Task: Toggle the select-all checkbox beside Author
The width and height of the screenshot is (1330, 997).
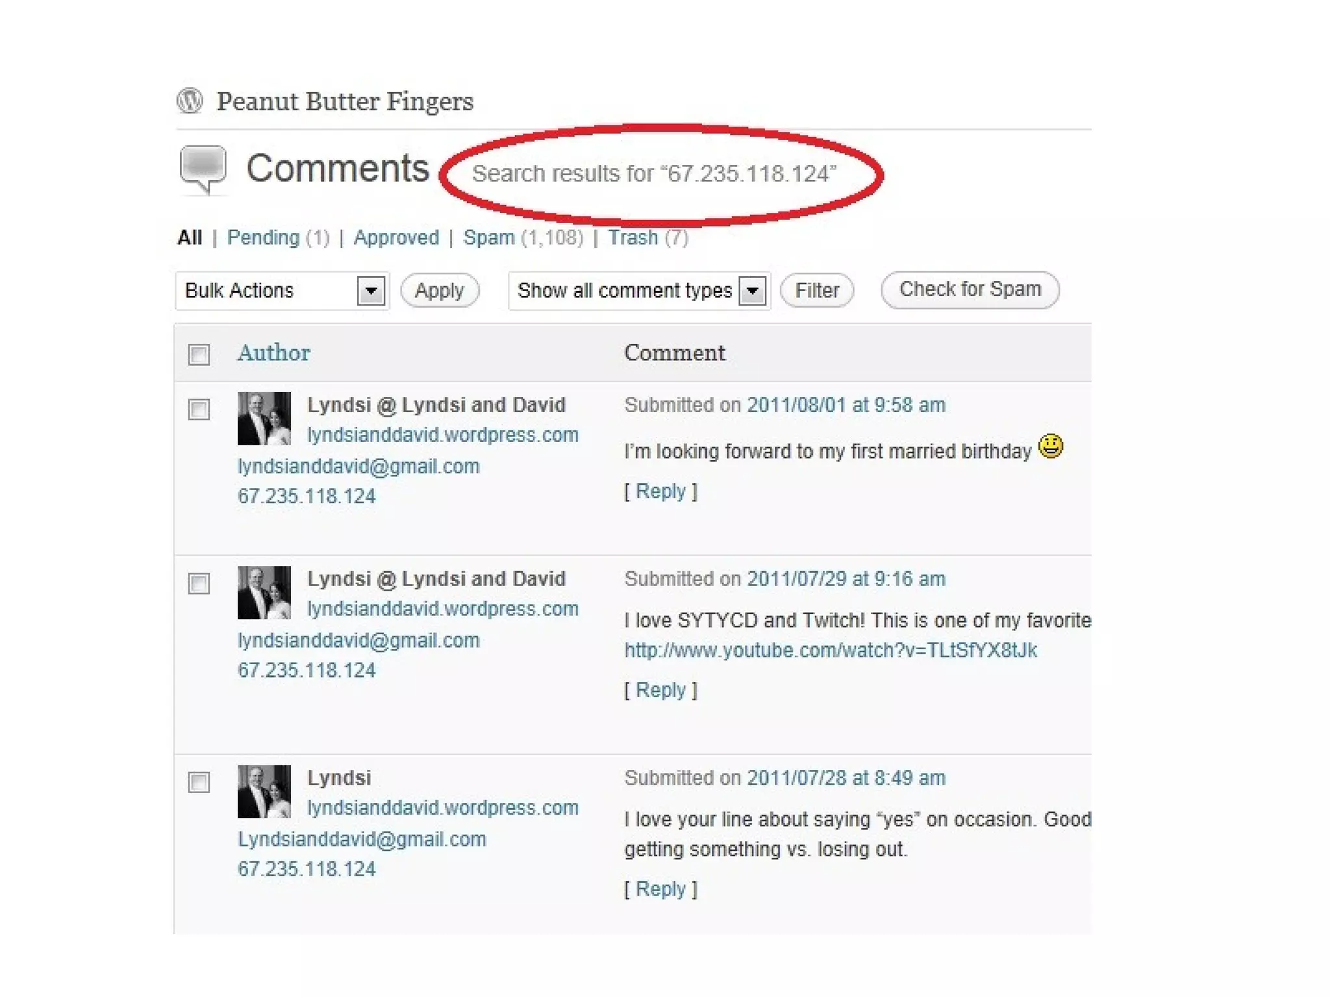Action: pos(199,354)
